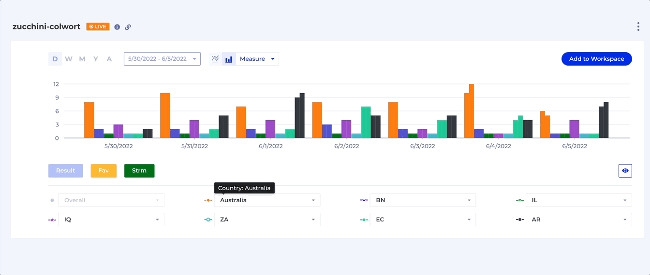The width and height of the screenshot is (650, 275).
Task: Click the IQ star series marker
Action: coord(52,220)
